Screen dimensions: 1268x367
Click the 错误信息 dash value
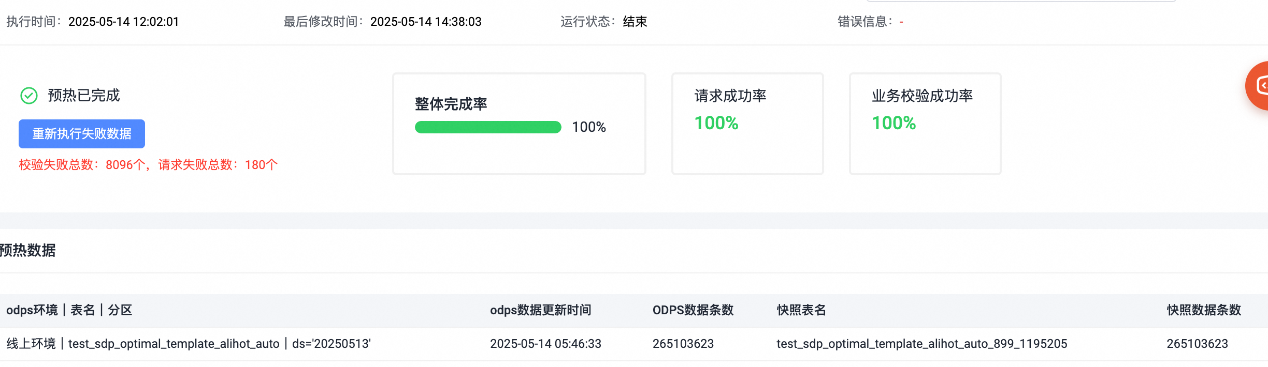(x=901, y=22)
